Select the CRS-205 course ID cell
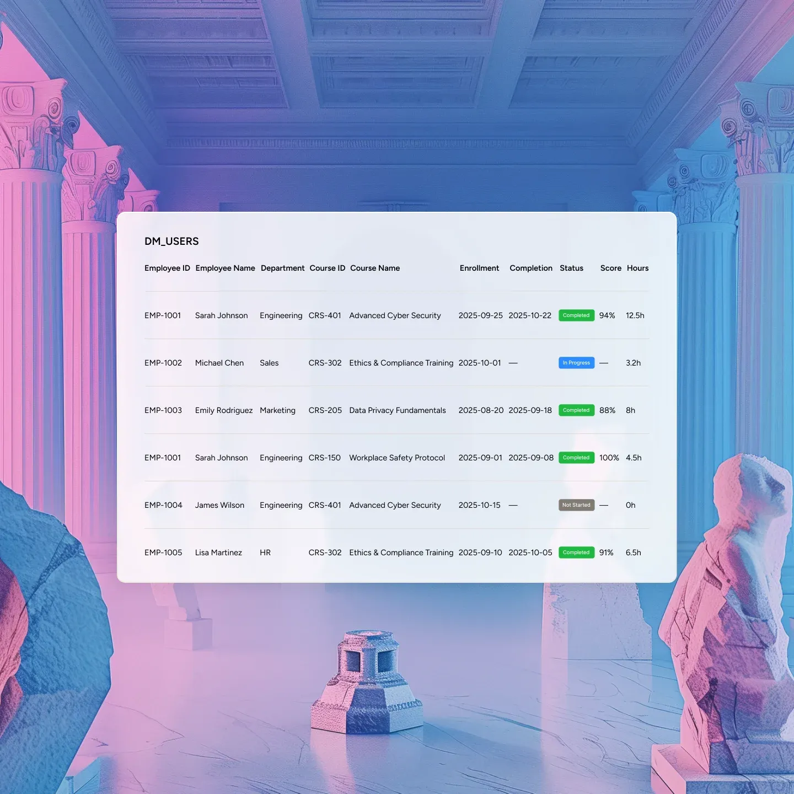 325,410
